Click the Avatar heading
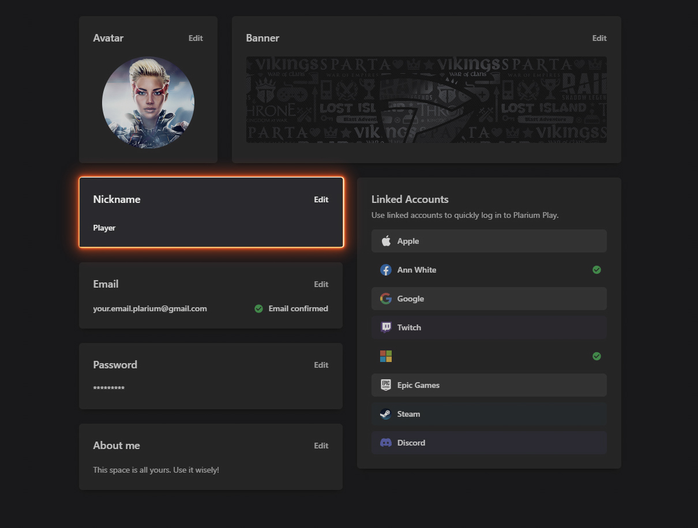This screenshot has height=528, width=698. [x=108, y=38]
